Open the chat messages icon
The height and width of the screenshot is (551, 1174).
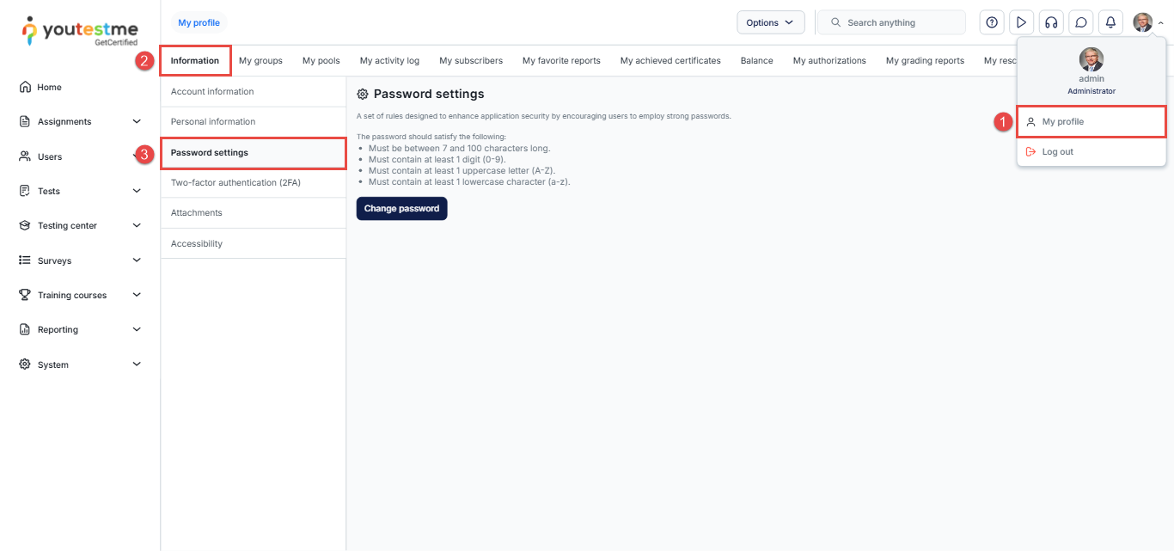1081,22
